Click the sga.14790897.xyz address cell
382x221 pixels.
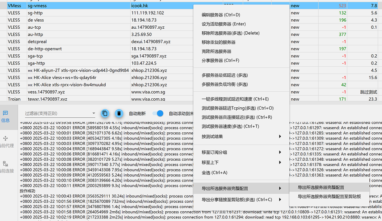pyautogui.click(x=162, y=56)
